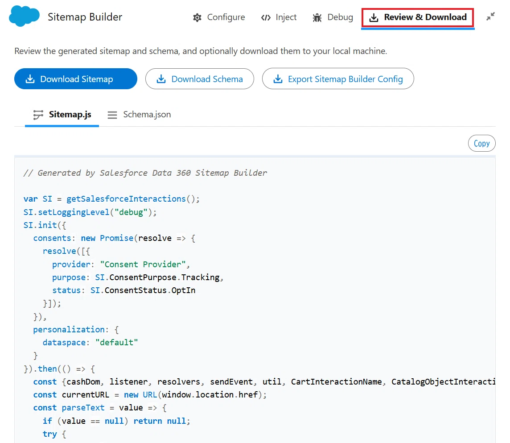Screen dimensions: 510x443
Task: Click the 'if (value == null)' line
Action: 116,421
